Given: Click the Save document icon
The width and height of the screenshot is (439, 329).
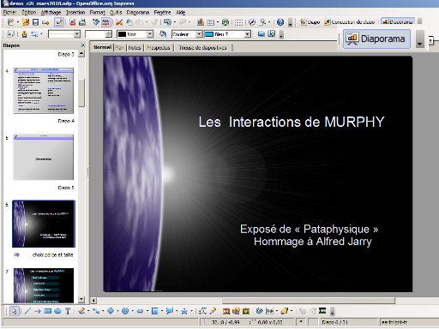Looking at the screenshot, I should click(x=36, y=22).
